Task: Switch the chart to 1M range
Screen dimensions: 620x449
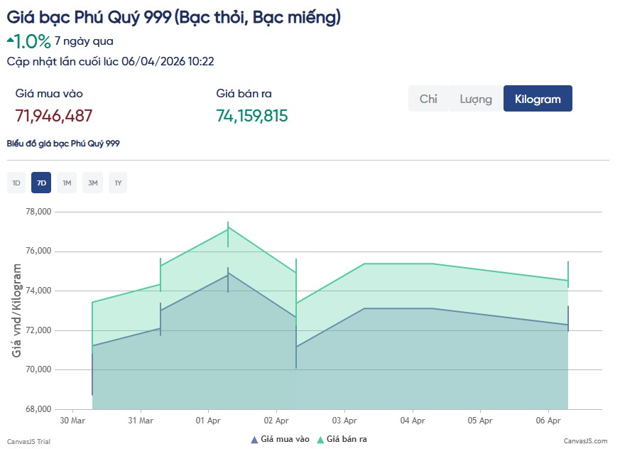Action: pos(67,183)
